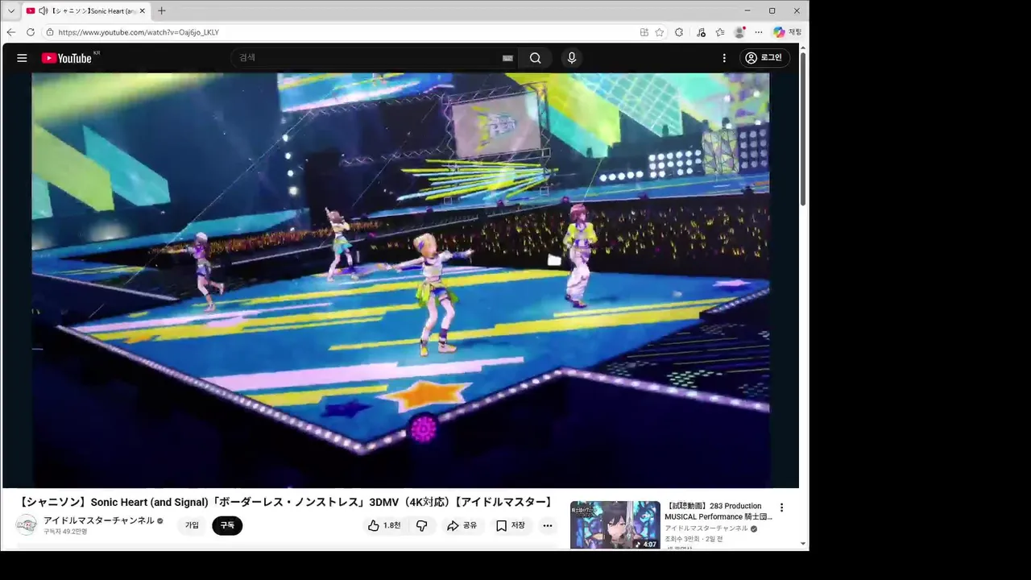Click the 가입 join button

tap(192, 525)
